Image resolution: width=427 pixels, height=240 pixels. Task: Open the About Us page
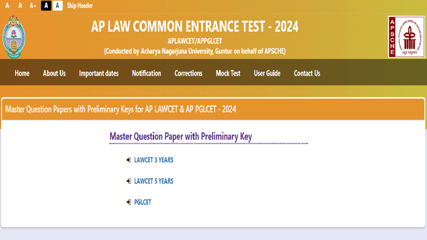54,73
